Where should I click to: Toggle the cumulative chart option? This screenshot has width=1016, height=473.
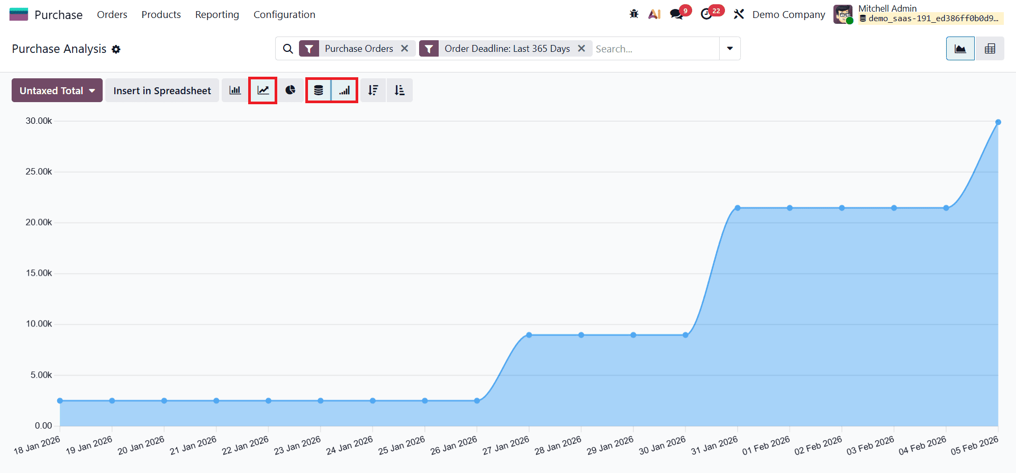point(344,90)
